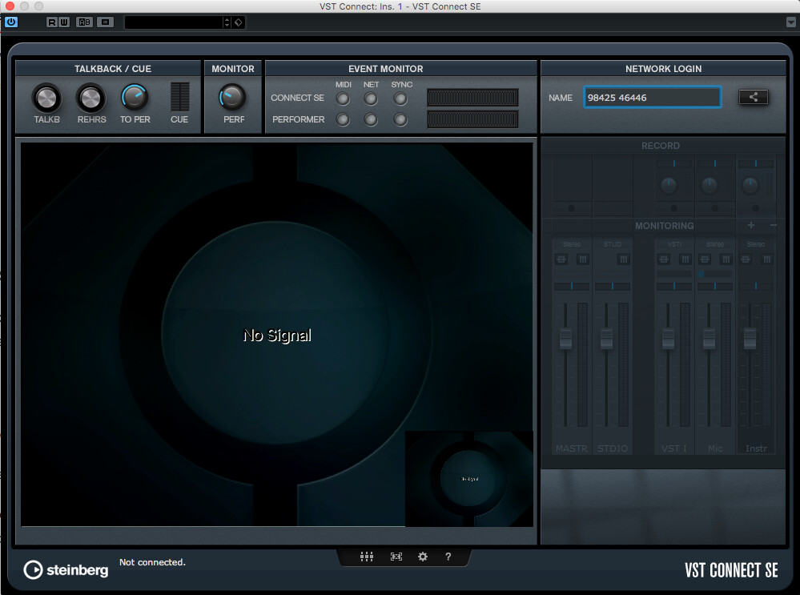
Task: Open Stereo routing selector on Instr channel
Action: coord(756,244)
